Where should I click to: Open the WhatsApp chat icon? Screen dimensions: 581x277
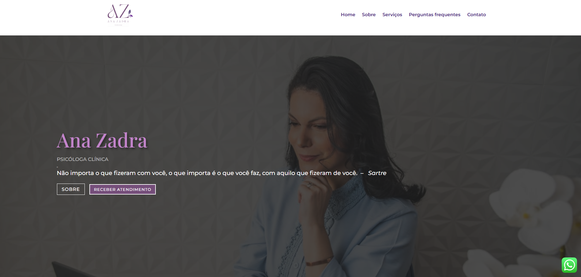[x=569, y=265]
